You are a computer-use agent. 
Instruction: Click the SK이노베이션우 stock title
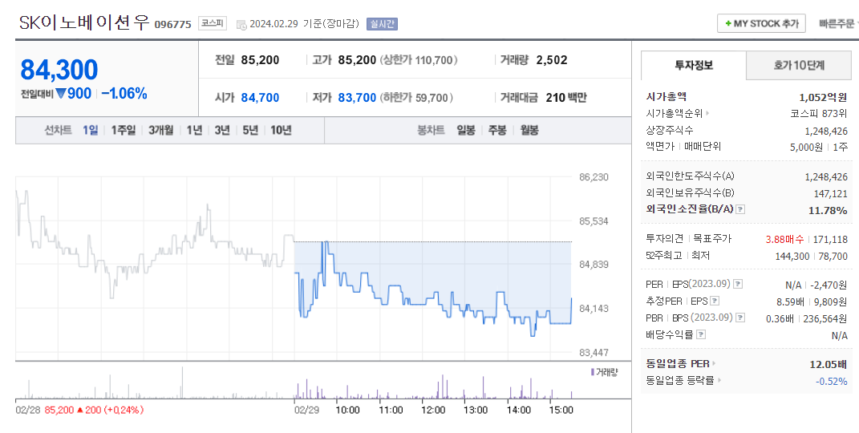coord(84,23)
